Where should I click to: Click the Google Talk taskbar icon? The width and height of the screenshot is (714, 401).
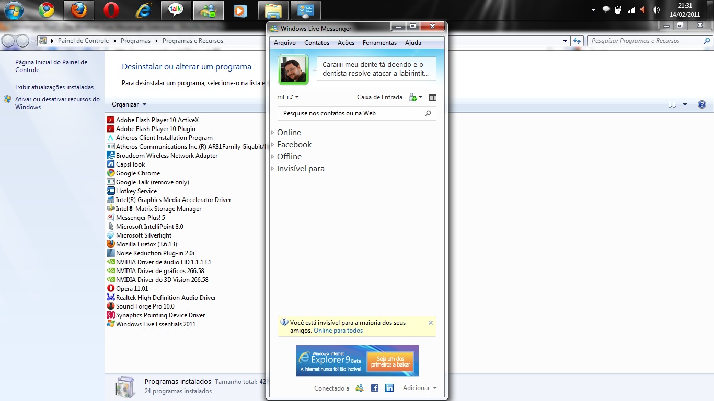[x=176, y=10]
